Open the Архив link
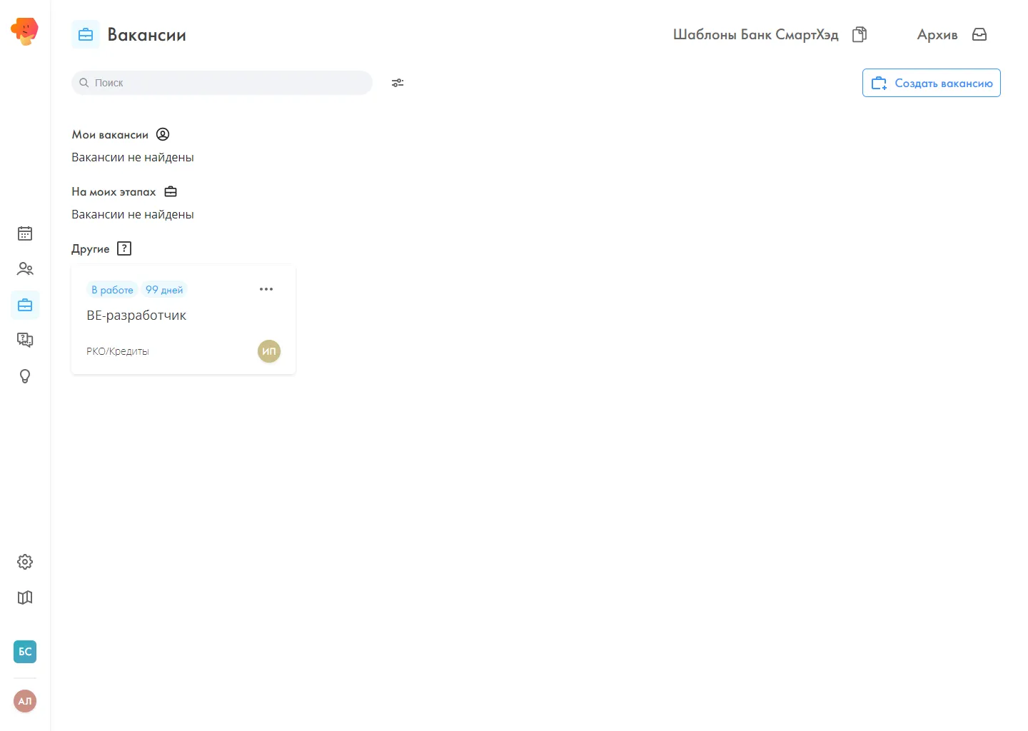Image resolution: width=1028 pixels, height=731 pixels. point(937,34)
